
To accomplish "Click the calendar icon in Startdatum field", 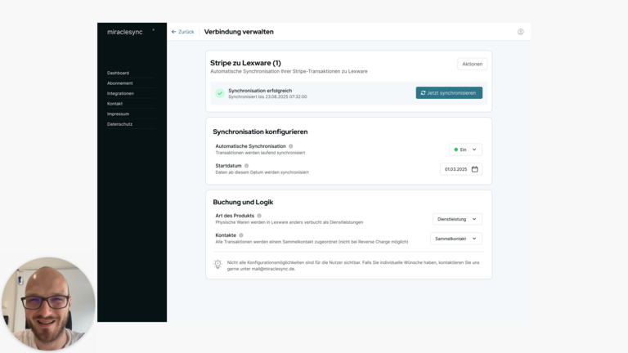I will click(x=474, y=169).
